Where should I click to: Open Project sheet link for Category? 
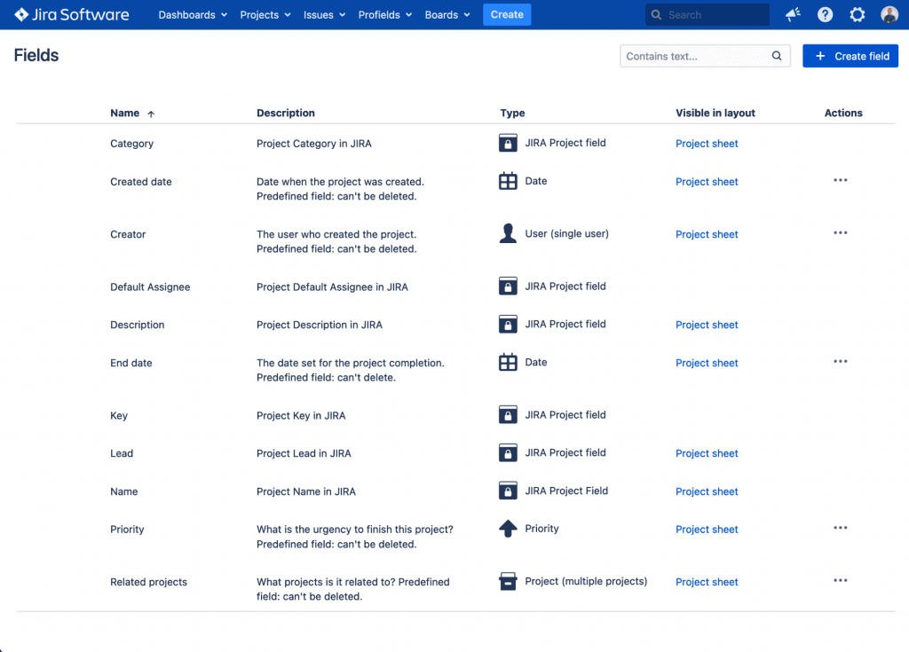click(x=707, y=144)
